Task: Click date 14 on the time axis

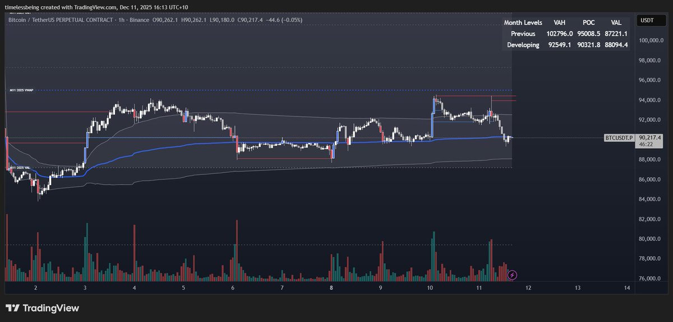Action: tap(627, 288)
